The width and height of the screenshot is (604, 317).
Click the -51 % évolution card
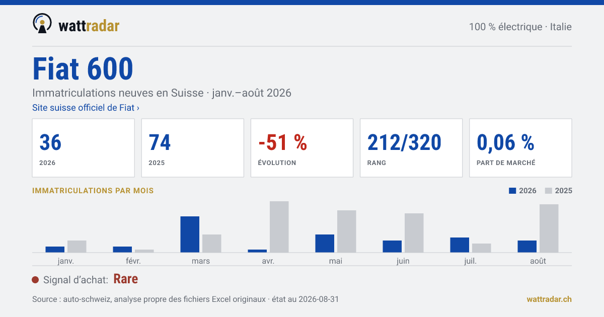pos(301,148)
